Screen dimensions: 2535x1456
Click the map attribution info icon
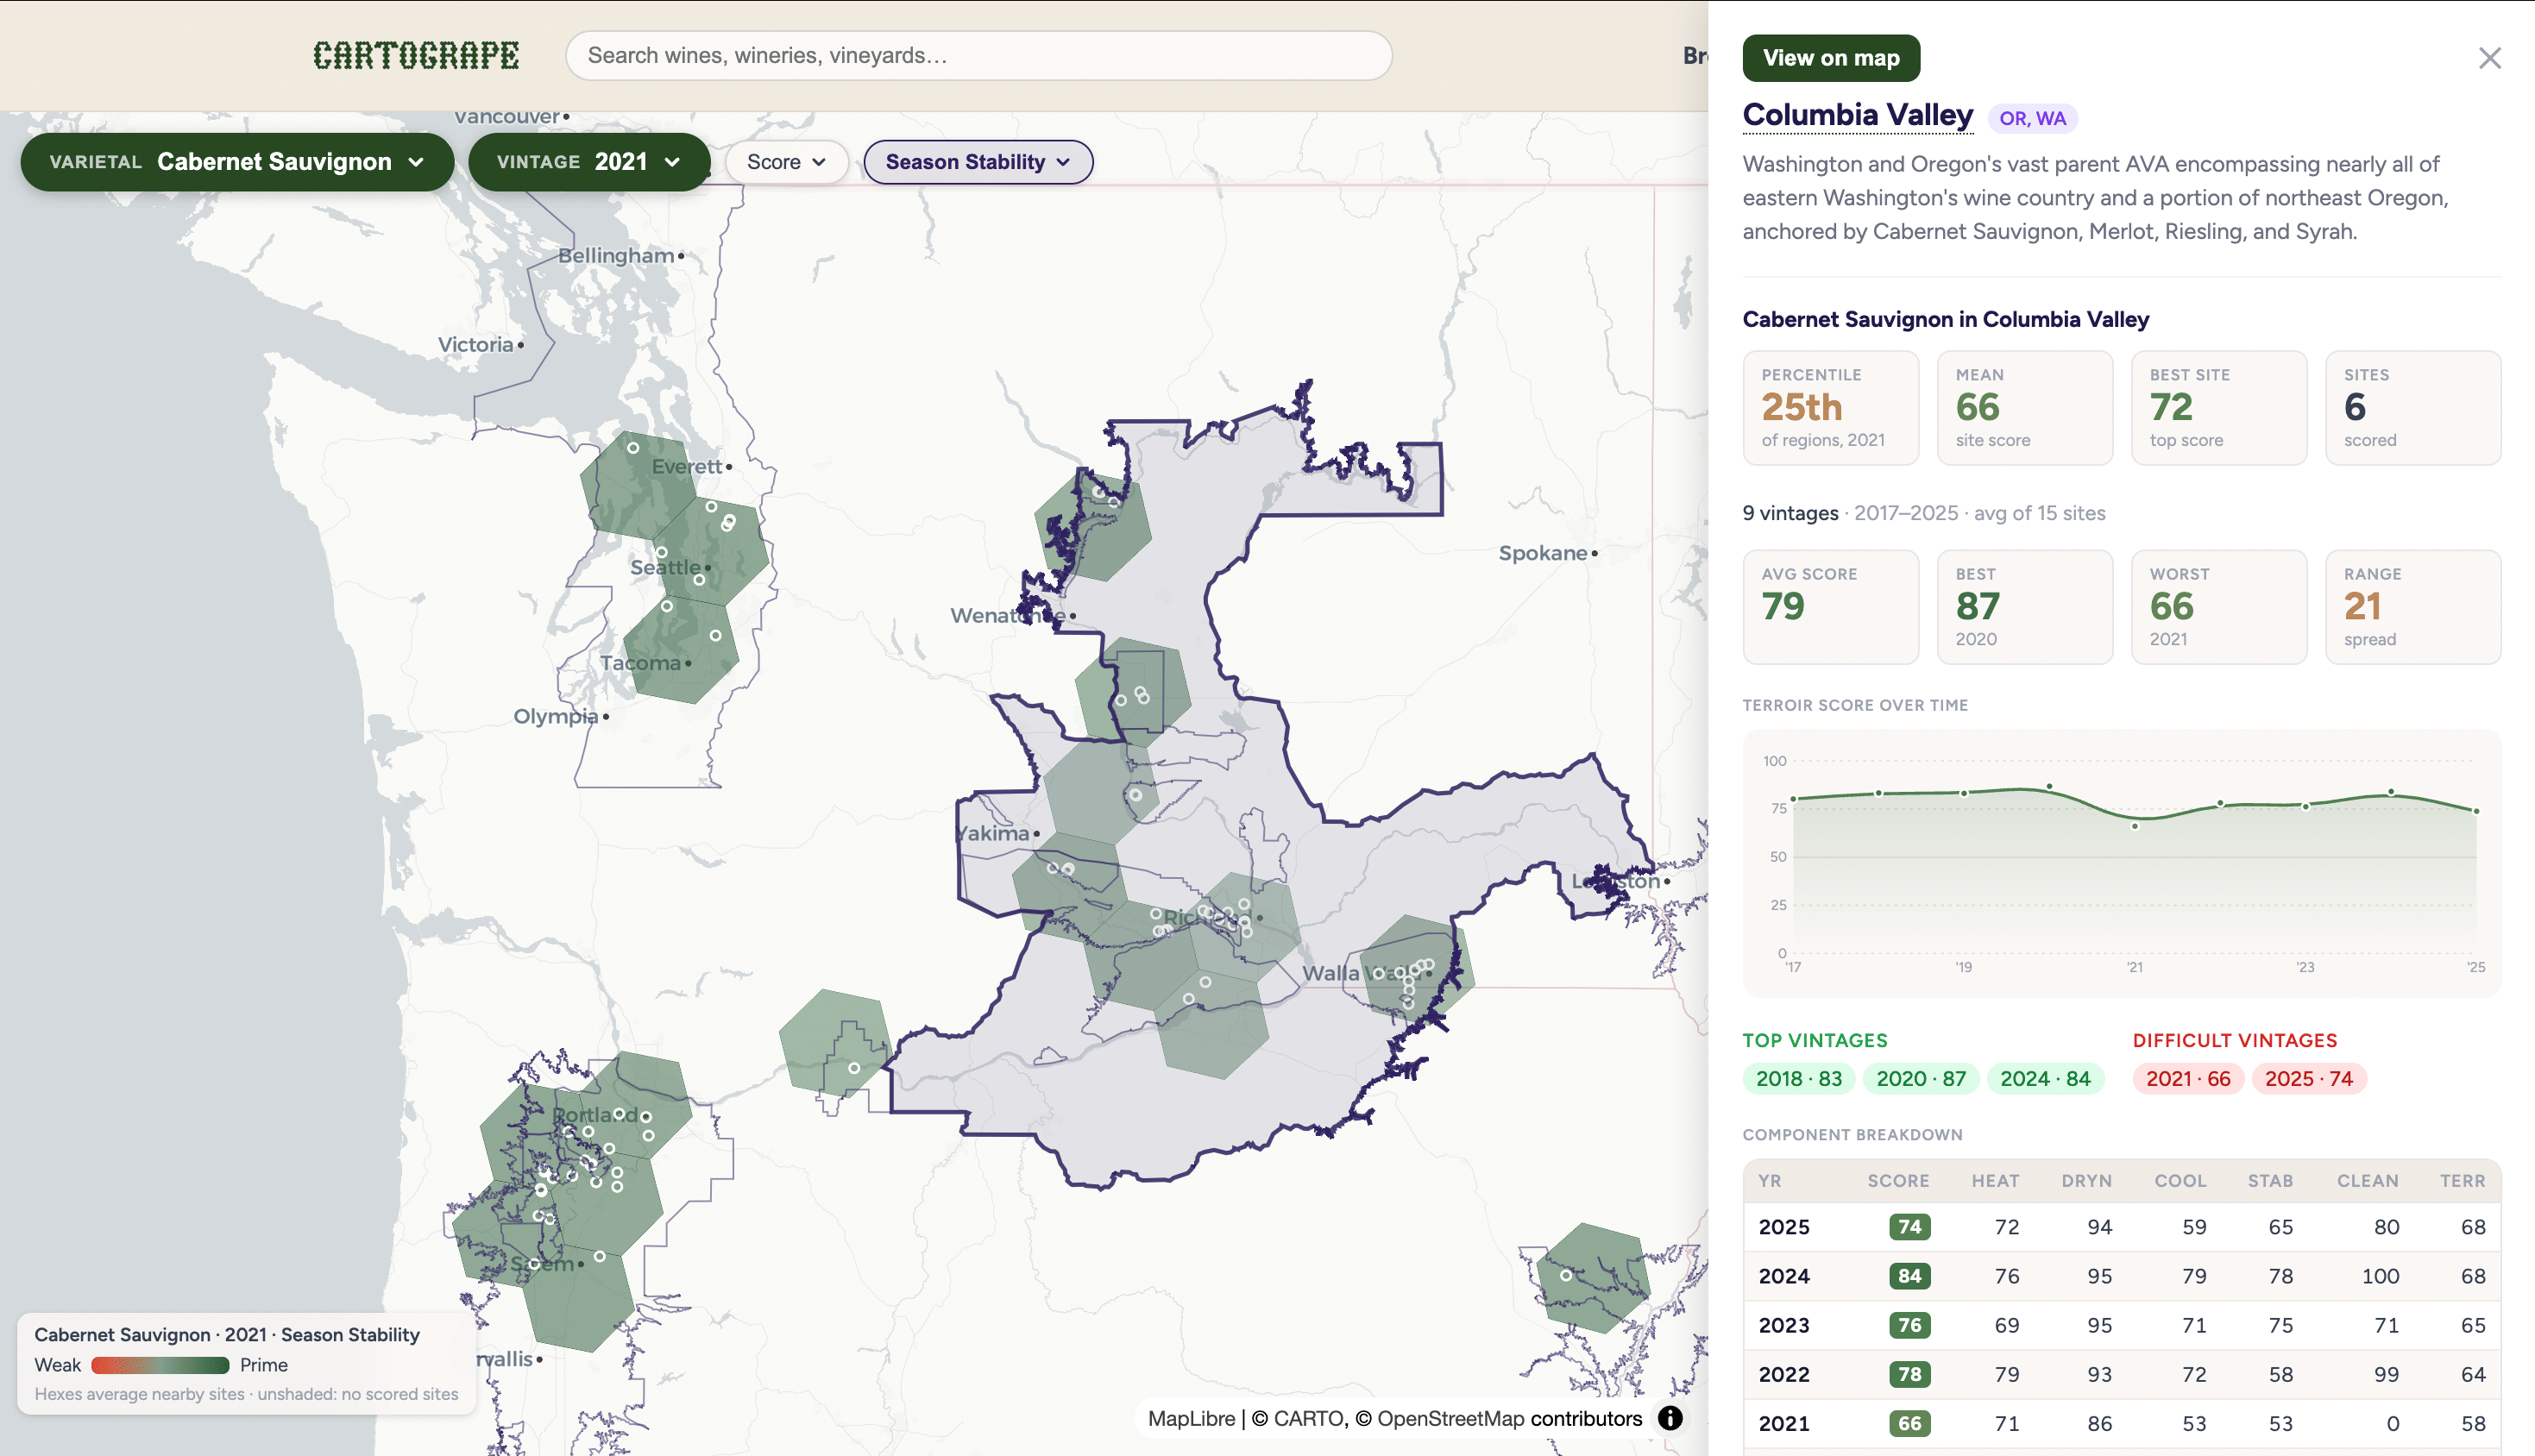point(1670,1418)
